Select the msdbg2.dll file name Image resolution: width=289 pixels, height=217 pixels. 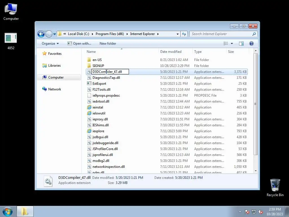101,161
